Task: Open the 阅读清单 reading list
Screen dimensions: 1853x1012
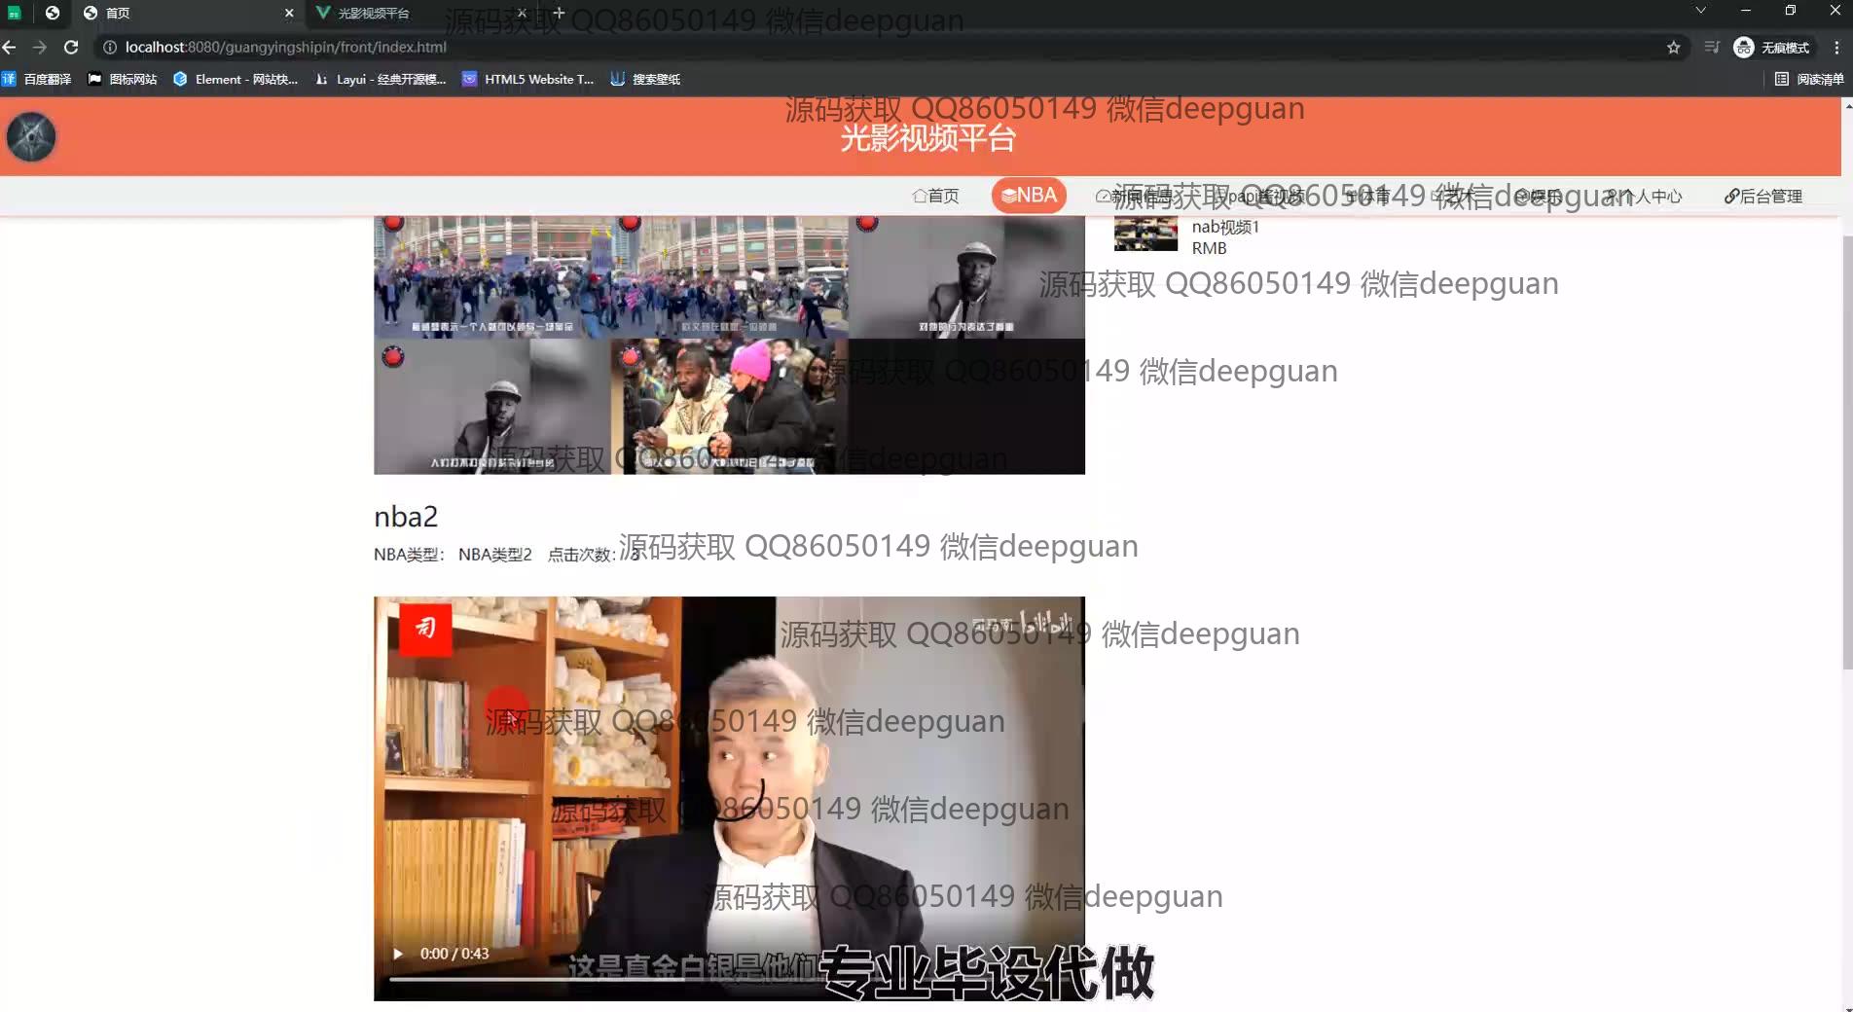Action: pyautogui.click(x=1809, y=79)
